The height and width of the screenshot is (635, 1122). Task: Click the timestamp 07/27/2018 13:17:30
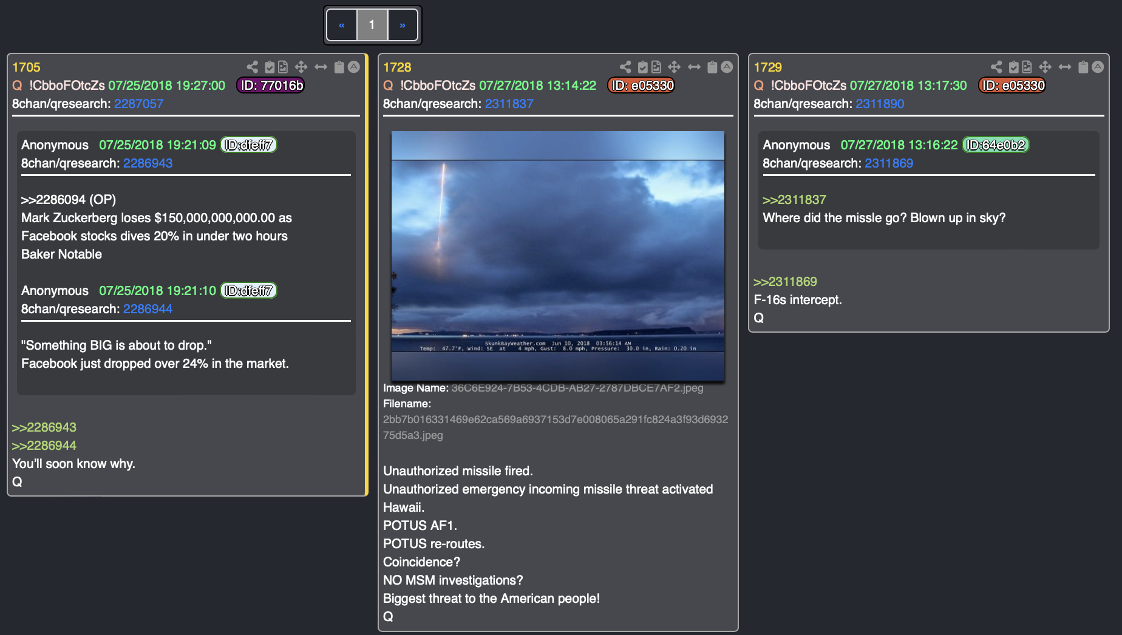coord(908,86)
